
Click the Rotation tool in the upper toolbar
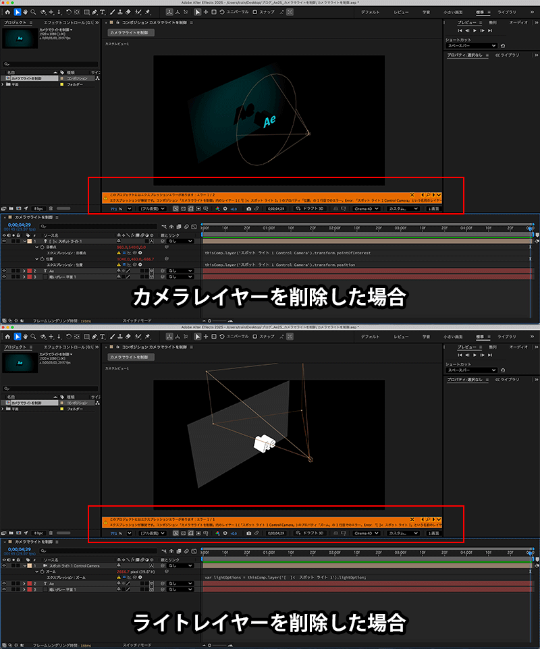tap(68, 12)
